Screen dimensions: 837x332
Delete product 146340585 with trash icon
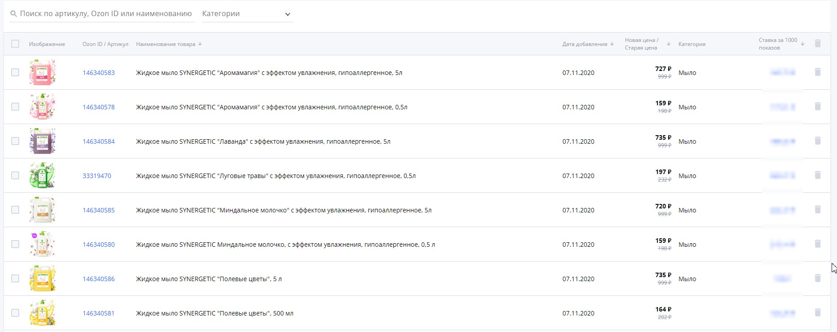coord(818,209)
